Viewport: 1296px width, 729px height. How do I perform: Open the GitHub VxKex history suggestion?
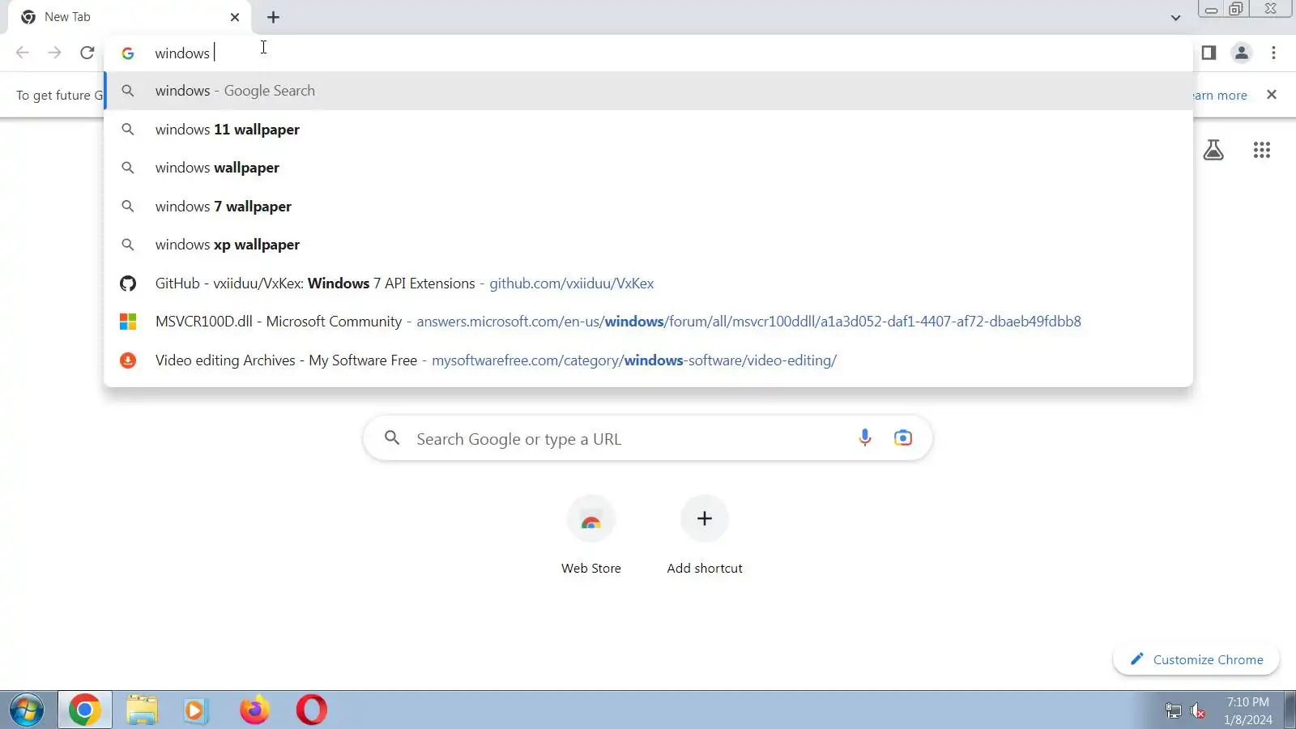pyautogui.click(x=648, y=283)
